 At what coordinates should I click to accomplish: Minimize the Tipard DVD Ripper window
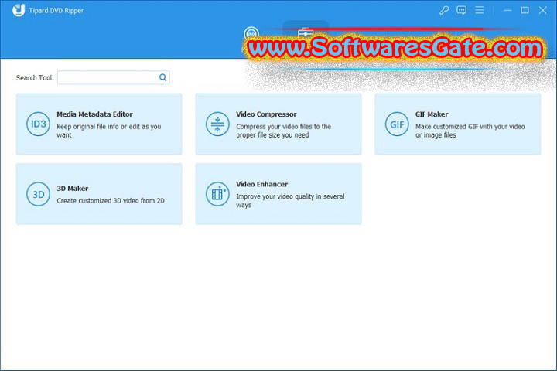[507, 10]
